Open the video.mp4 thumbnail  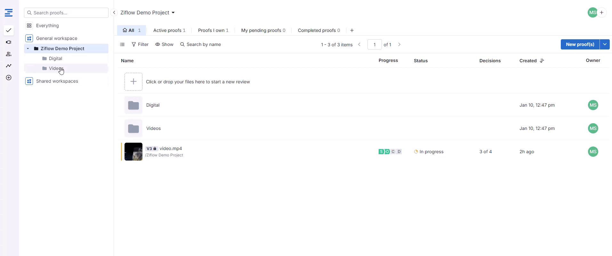(133, 152)
